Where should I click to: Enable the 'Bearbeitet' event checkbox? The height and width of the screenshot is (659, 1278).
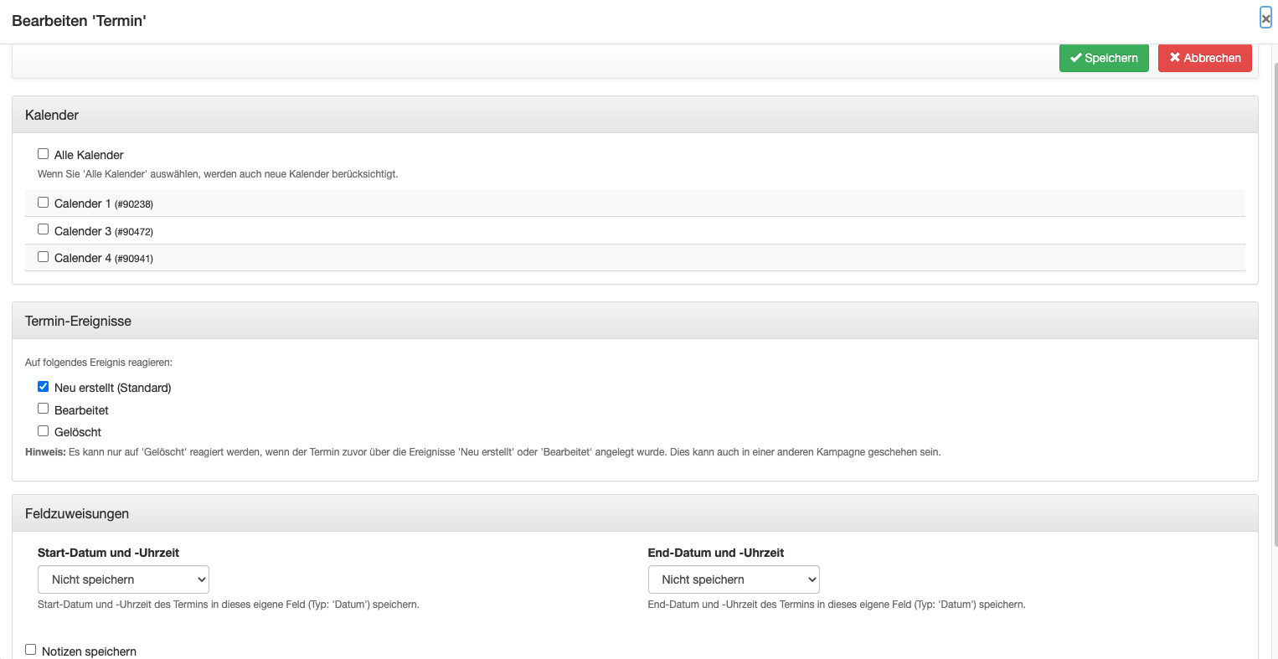pos(43,409)
